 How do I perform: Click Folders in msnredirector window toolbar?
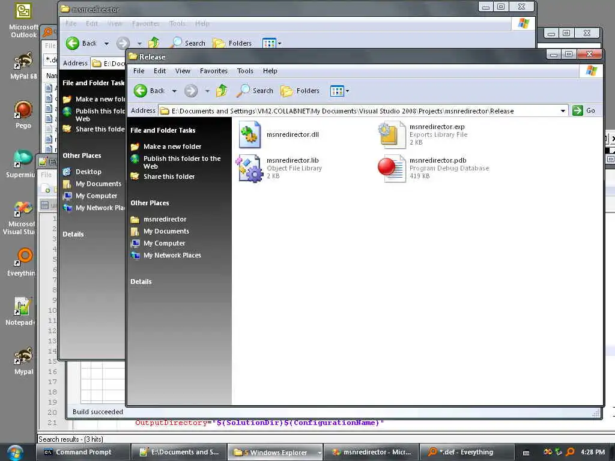pos(232,43)
